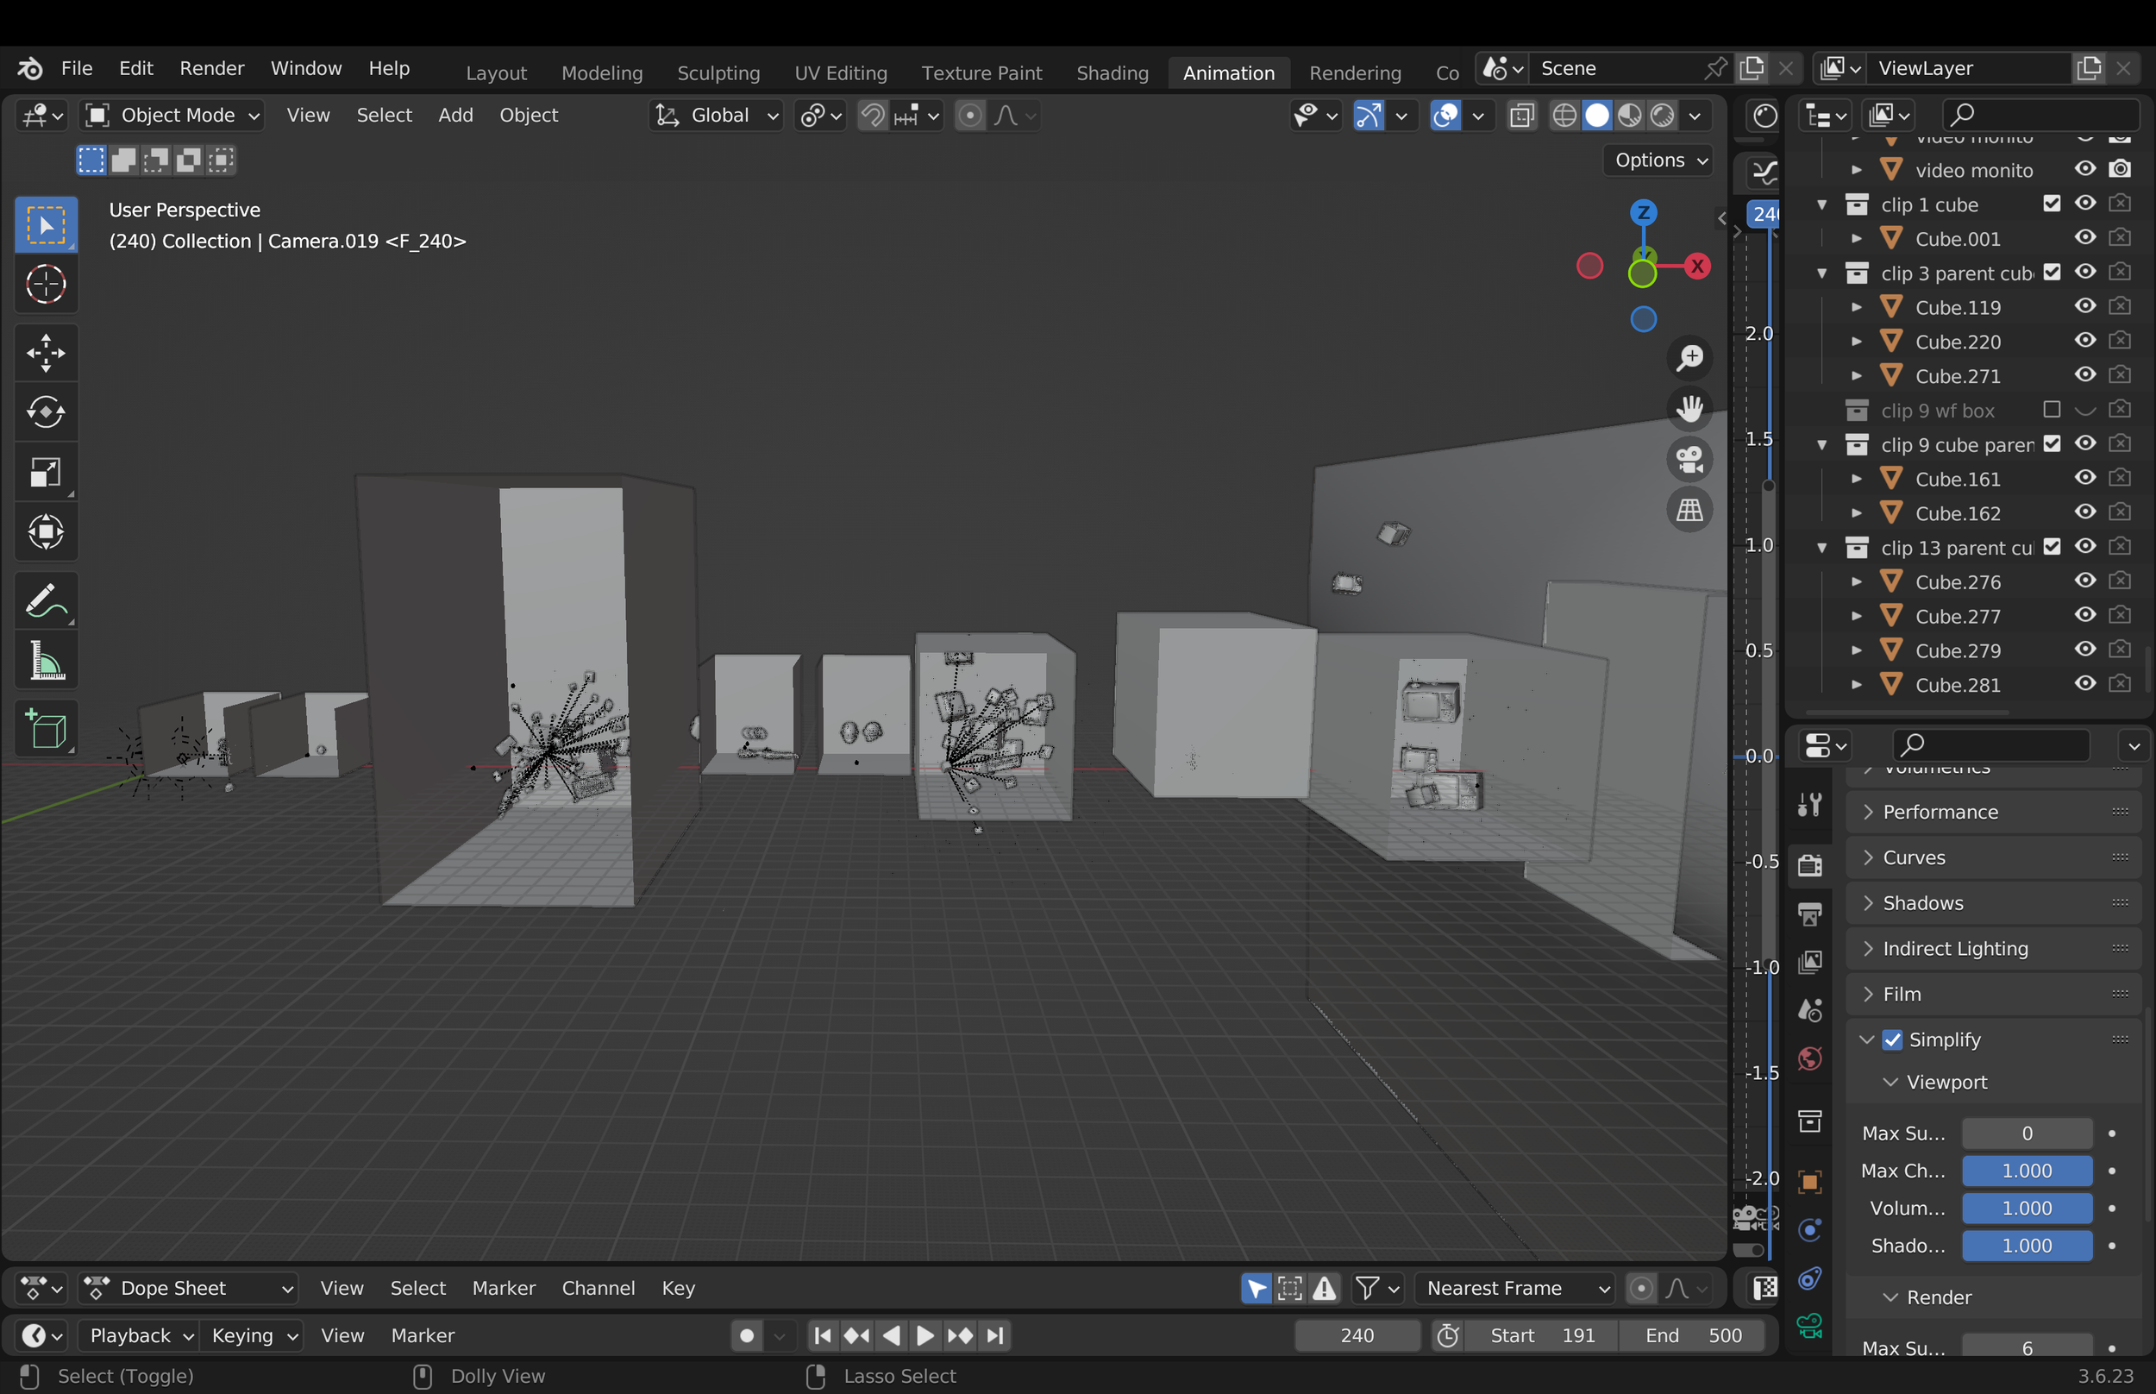Open the Render menu
The image size is (2156, 1394).
[211, 69]
